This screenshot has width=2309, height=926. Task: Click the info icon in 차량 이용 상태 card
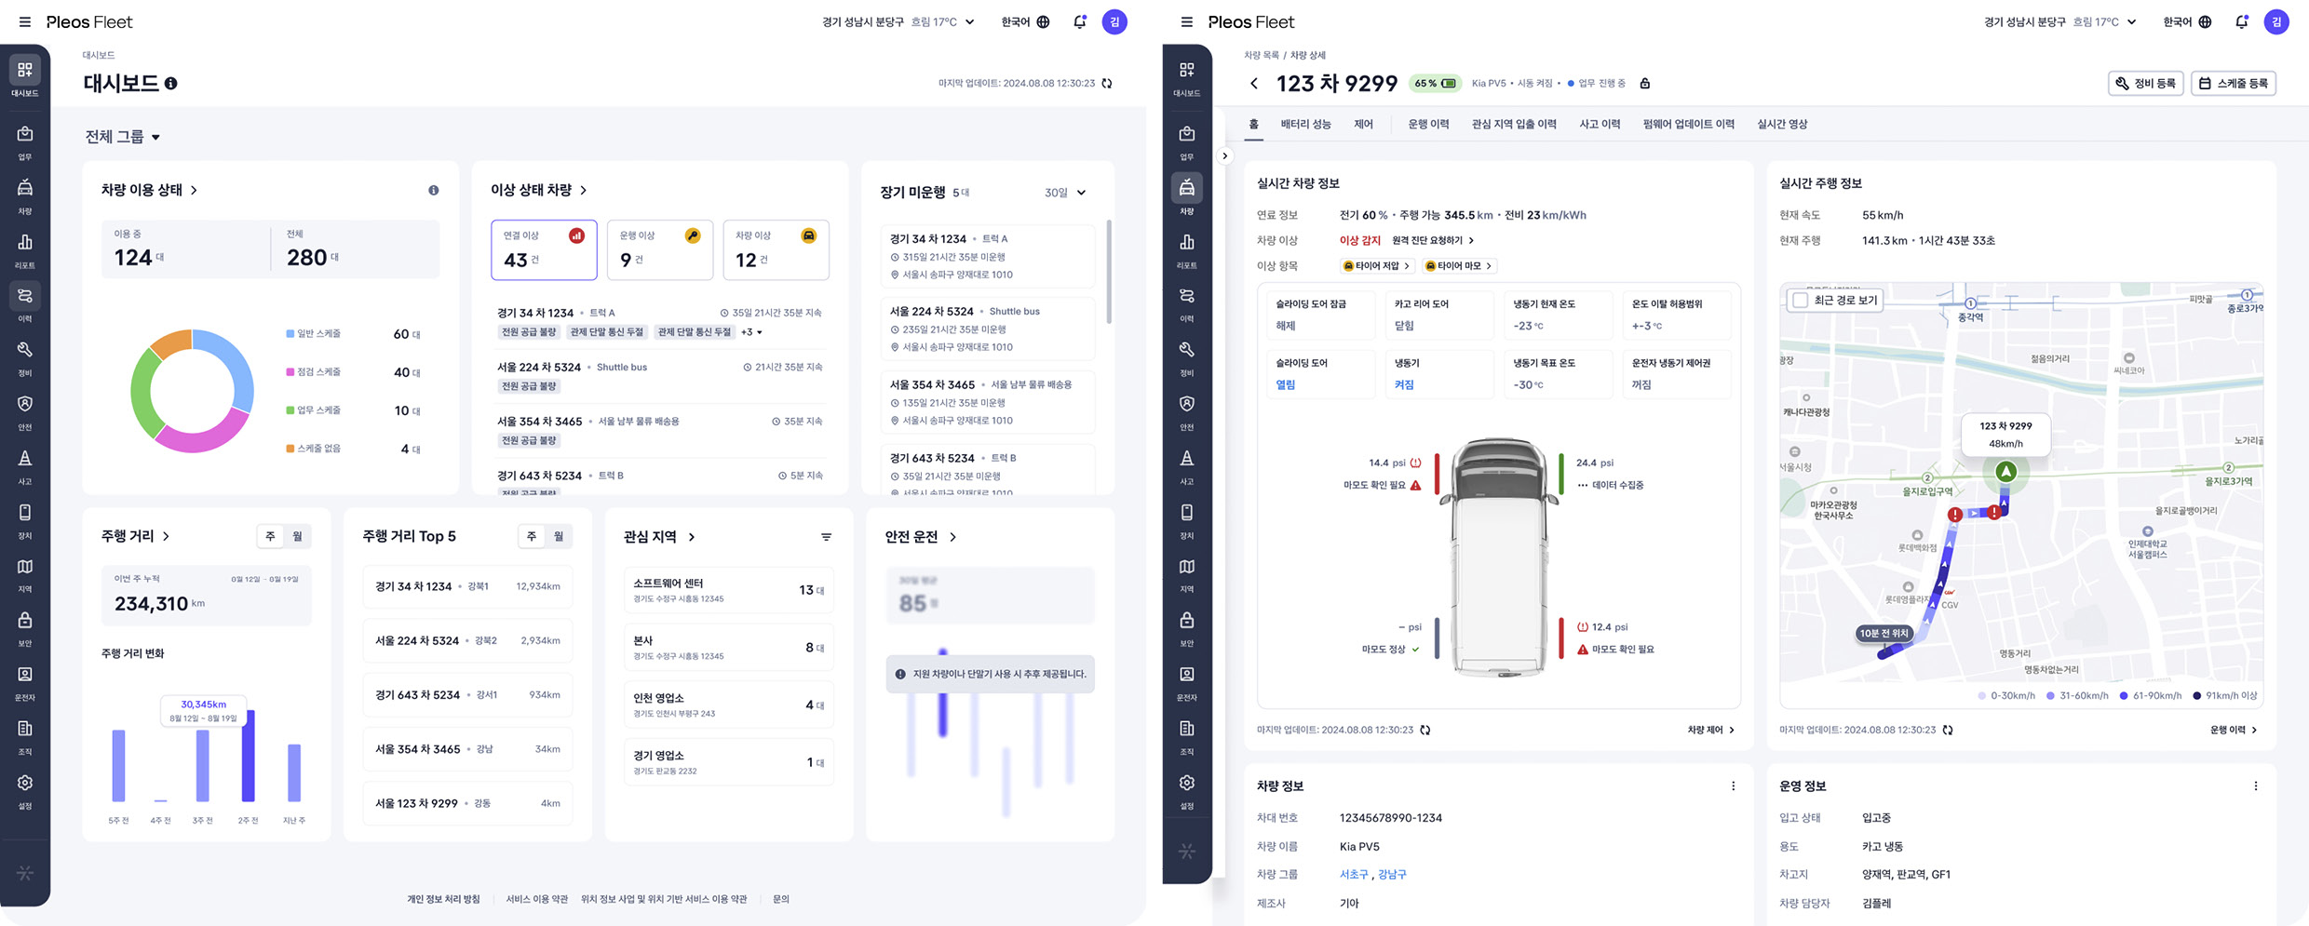click(433, 191)
